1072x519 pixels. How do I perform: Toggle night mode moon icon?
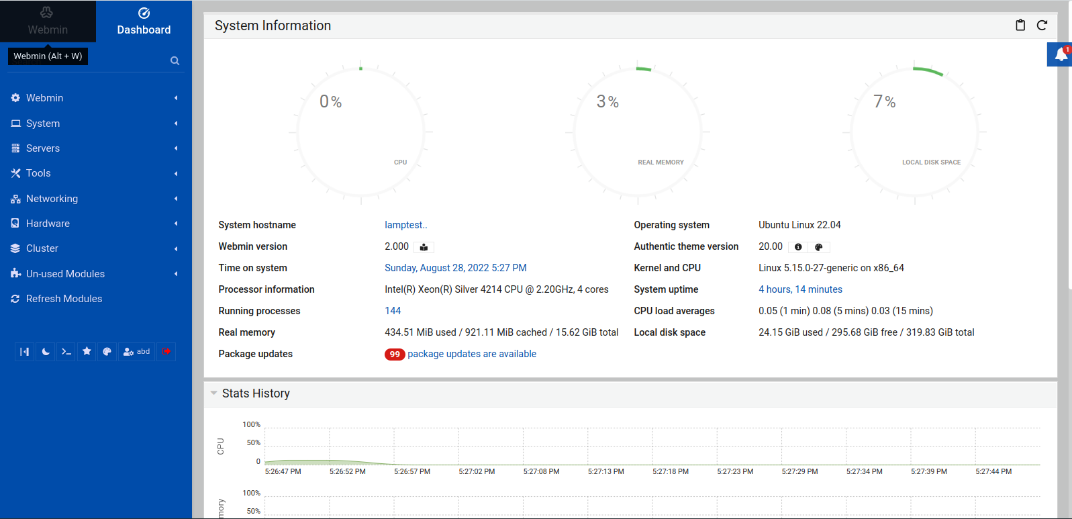pyautogui.click(x=46, y=352)
